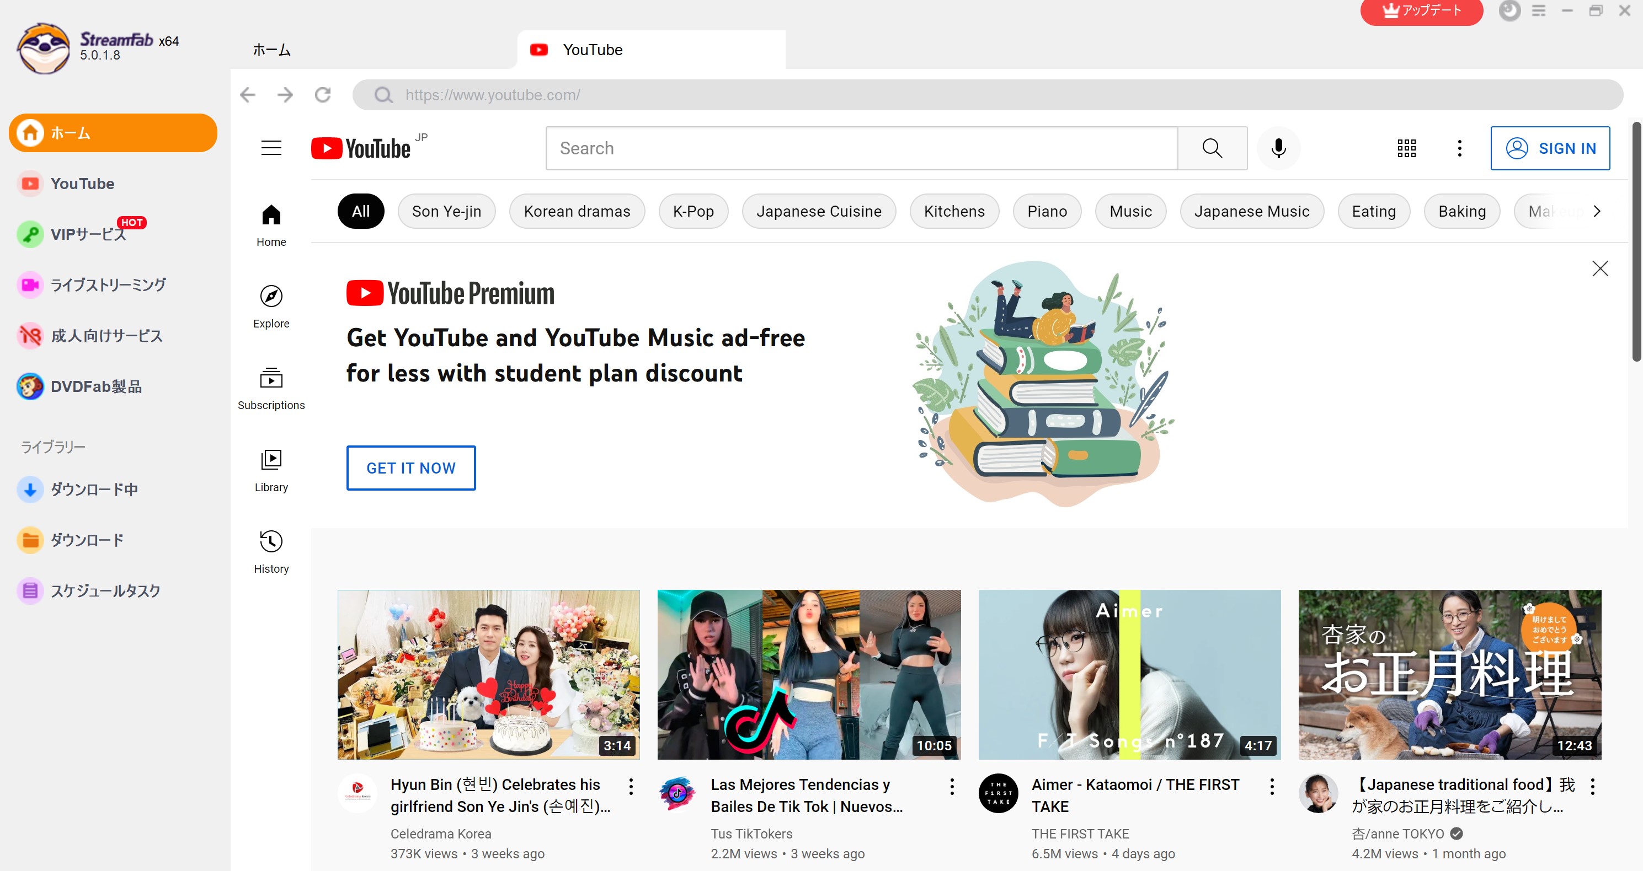1643x871 pixels.
Task: Open ライブストリーミング section
Action: [91, 285]
